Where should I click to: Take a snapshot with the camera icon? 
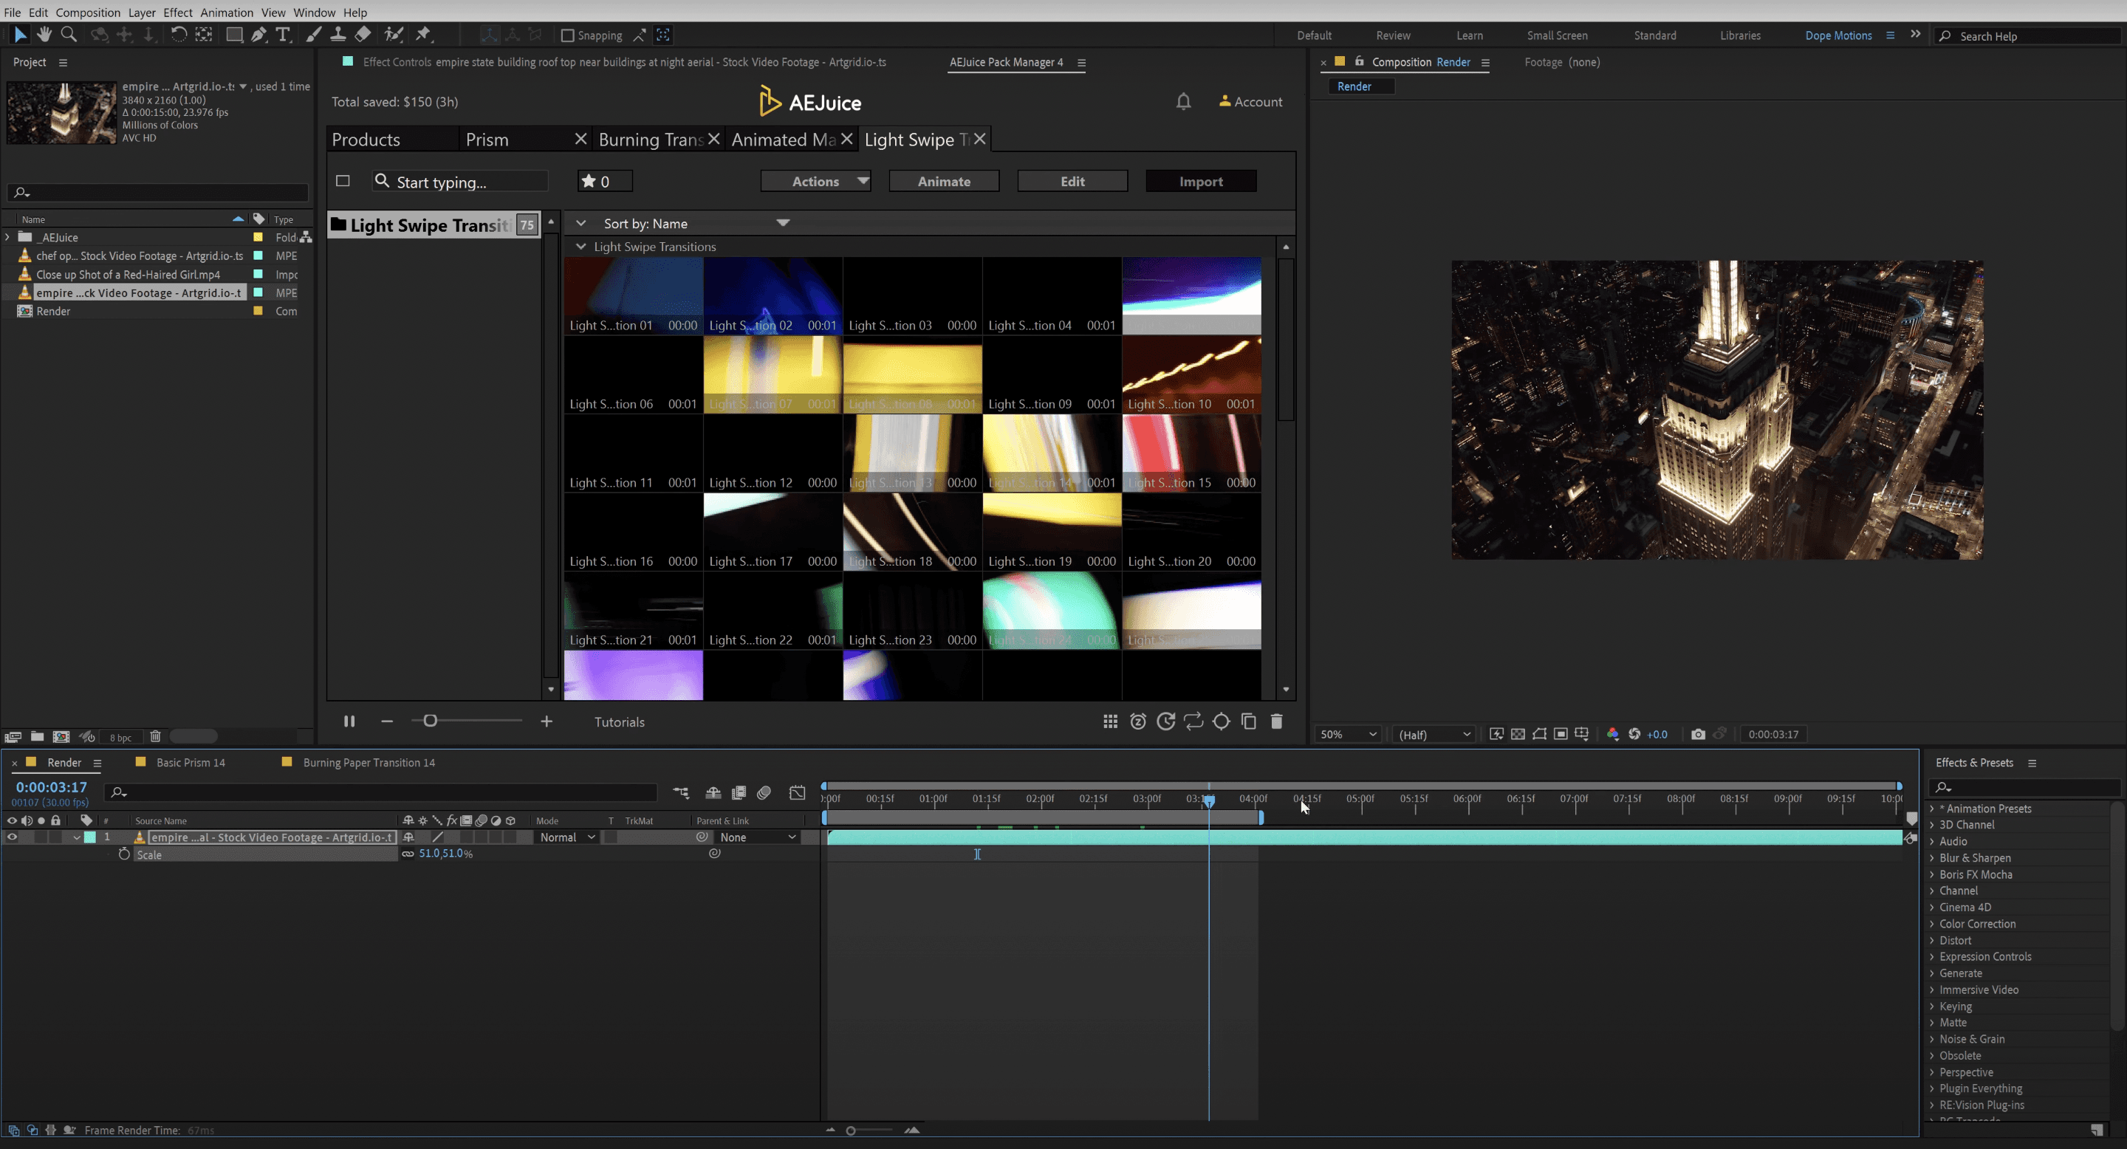tap(1698, 734)
